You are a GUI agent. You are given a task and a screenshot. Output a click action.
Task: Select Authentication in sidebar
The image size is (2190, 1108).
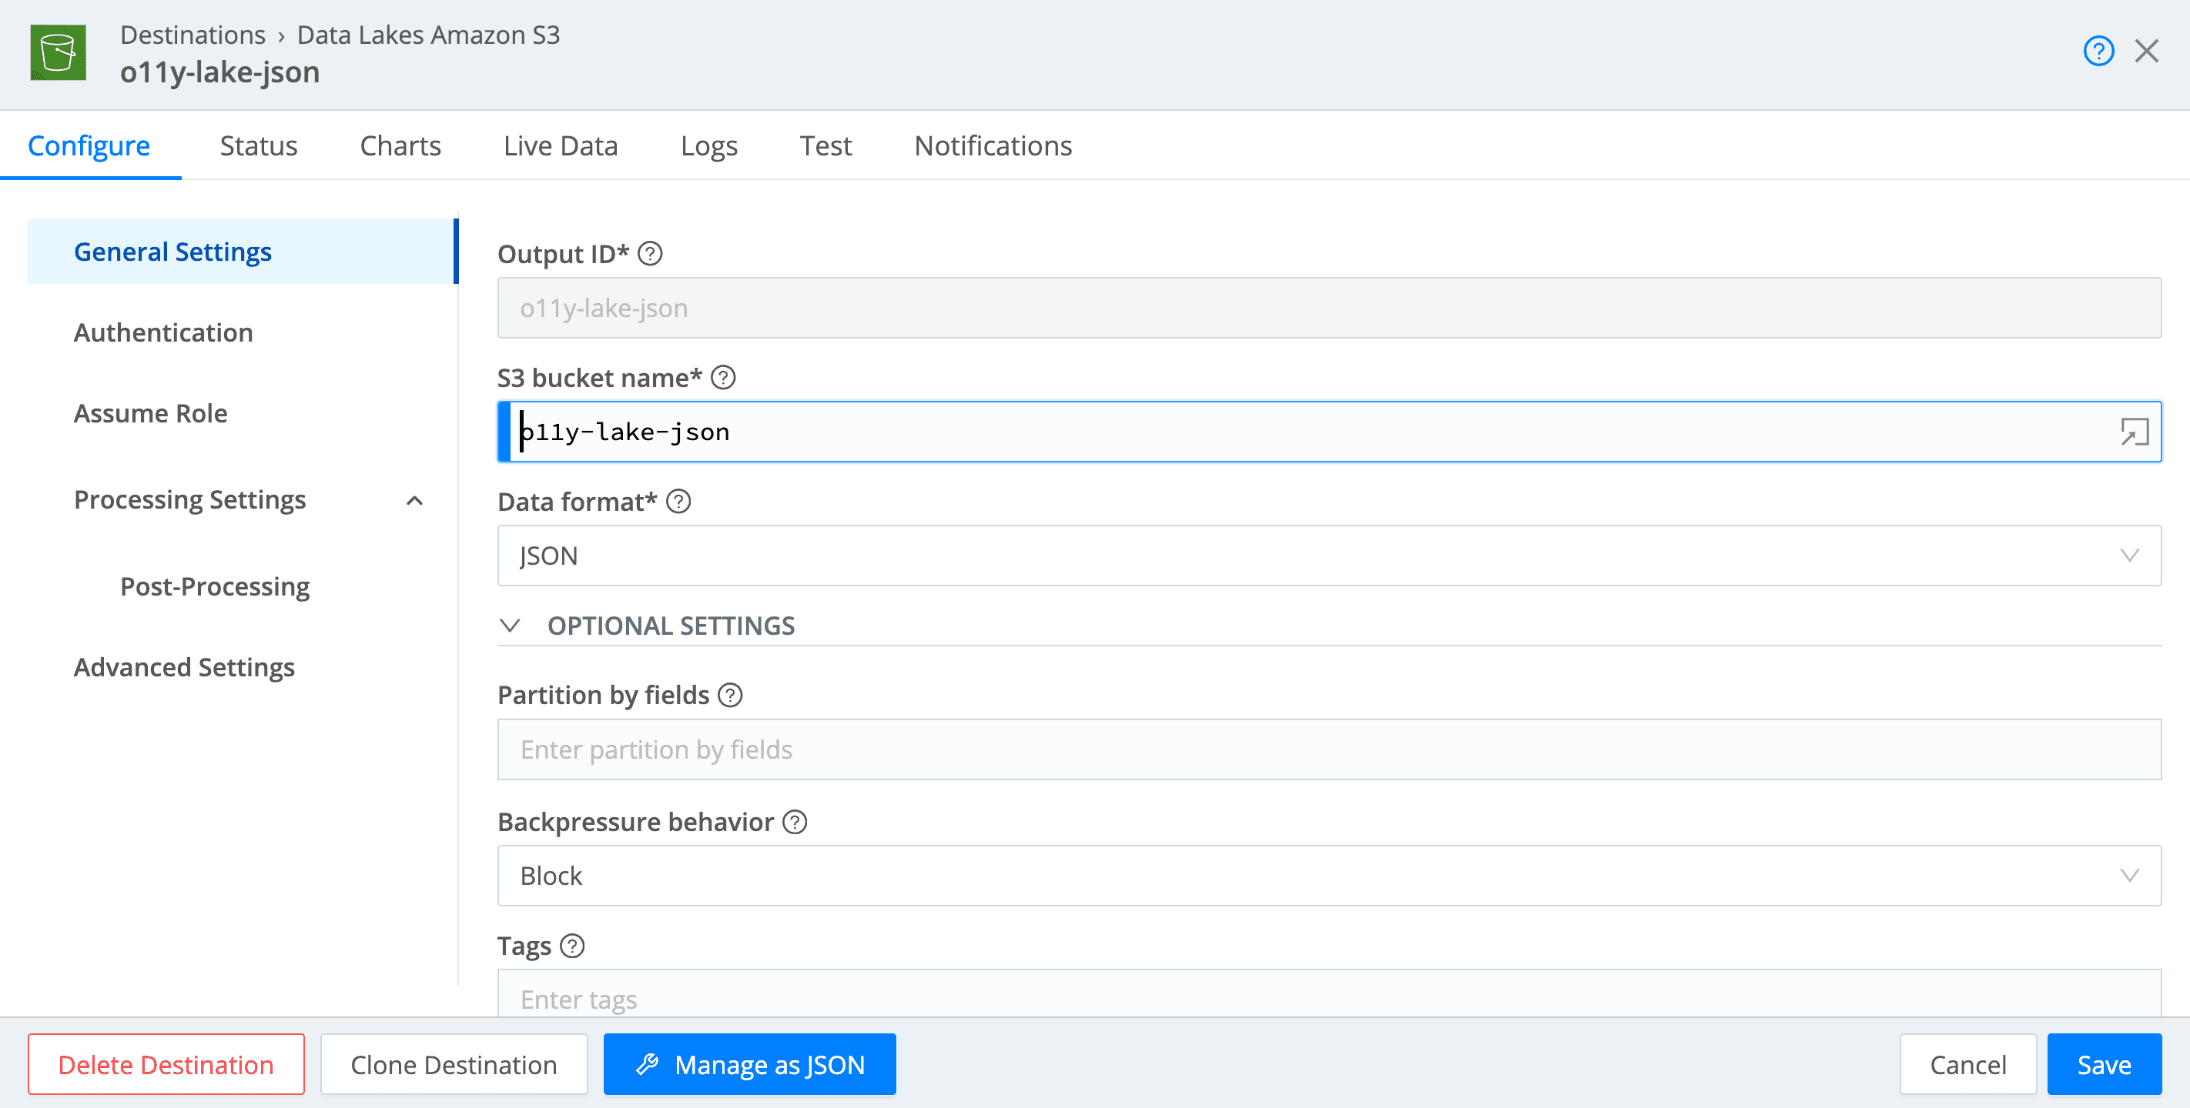coord(163,332)
